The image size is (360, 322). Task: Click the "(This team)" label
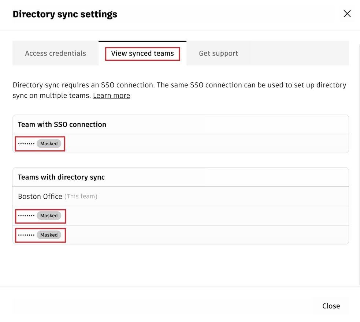[x=81, y=196]
